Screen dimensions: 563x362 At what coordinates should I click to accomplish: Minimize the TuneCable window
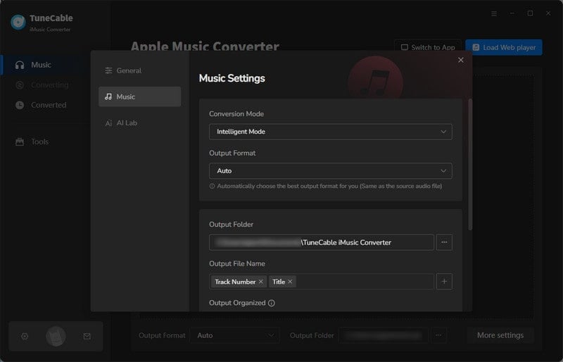[512, 13]
